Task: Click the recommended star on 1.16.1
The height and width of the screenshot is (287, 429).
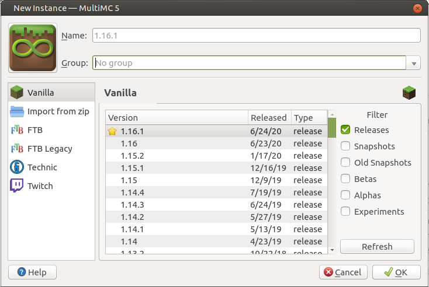Action: 112,131
